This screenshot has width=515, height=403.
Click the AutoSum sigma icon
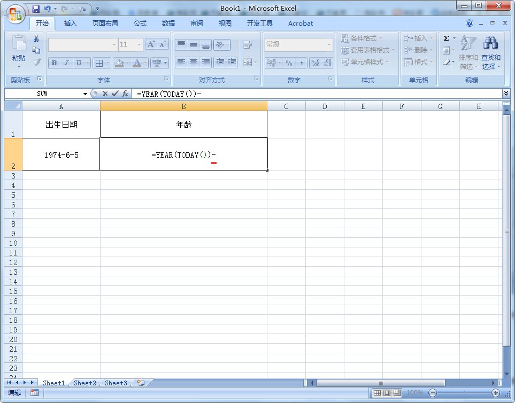[x=447, y=38]
